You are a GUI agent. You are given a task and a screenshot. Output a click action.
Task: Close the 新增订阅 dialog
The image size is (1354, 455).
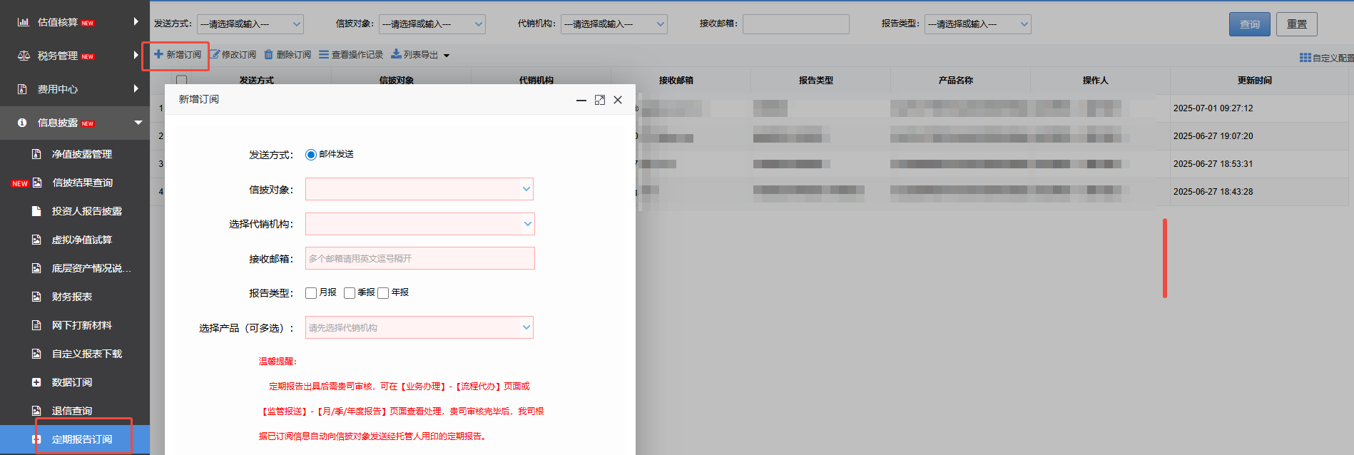[618, 100]
